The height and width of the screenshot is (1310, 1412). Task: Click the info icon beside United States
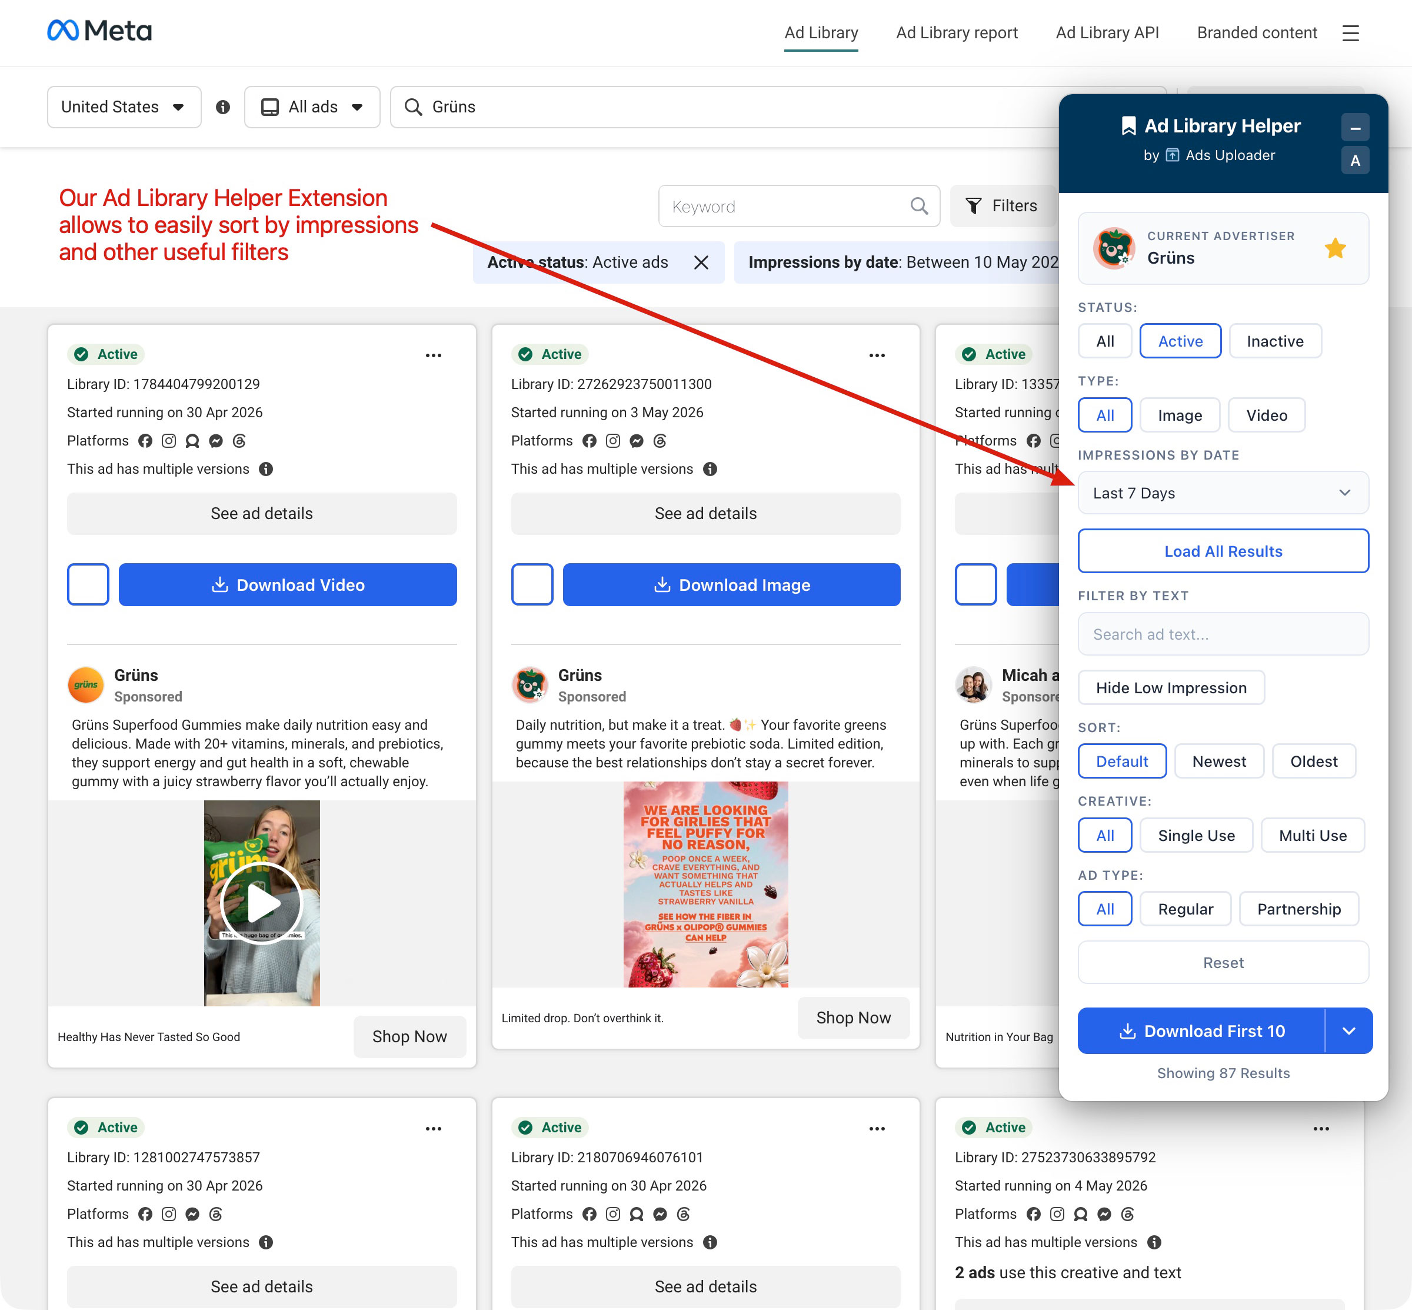[x=222, y=107]
